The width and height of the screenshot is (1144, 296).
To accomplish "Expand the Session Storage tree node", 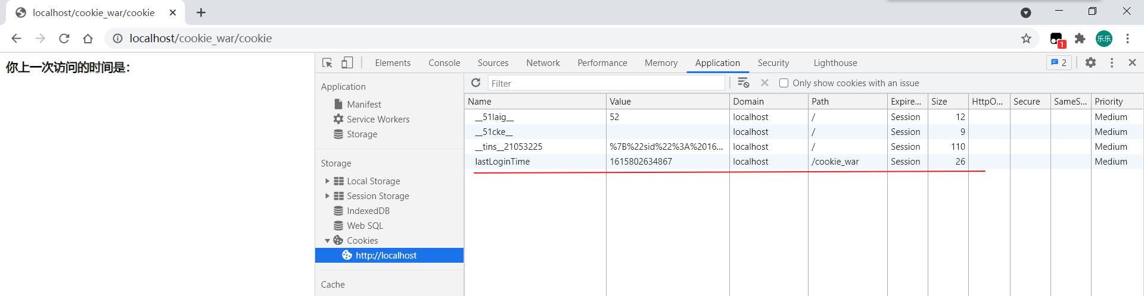I will [x=327, y=196].
